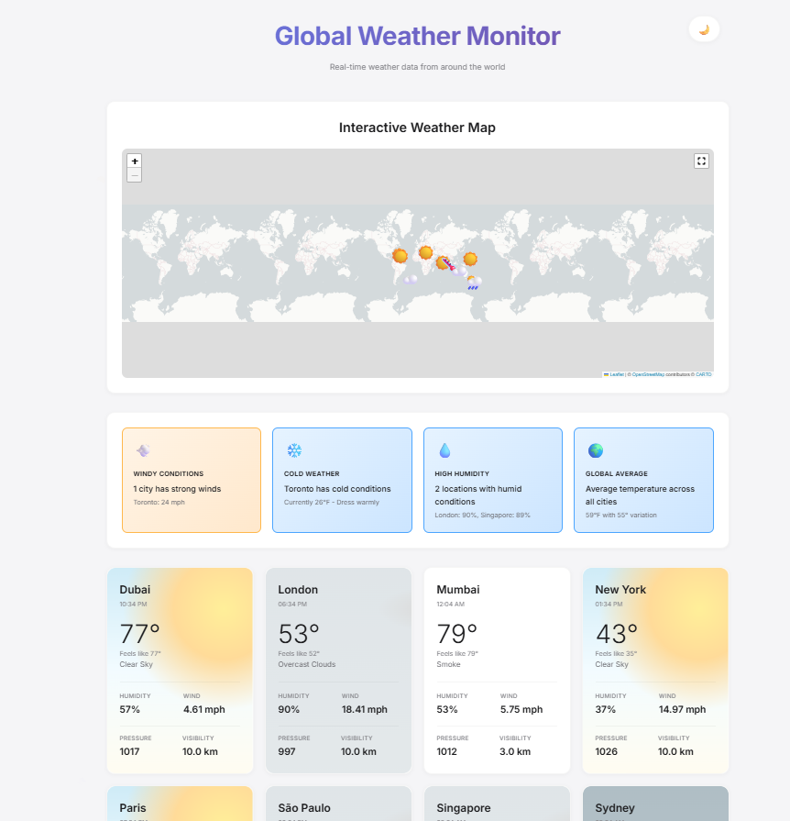This screenshot has width=790, height=821.
Task: Click the Leaflet flag icon in map attribution
Action: pos(606,374)
